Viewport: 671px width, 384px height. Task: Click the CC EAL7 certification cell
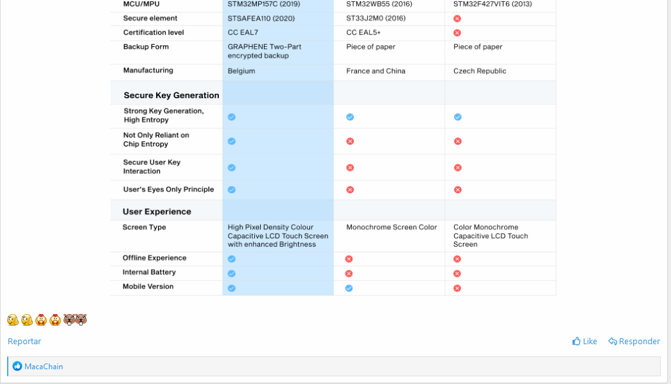tap(243, 33)
